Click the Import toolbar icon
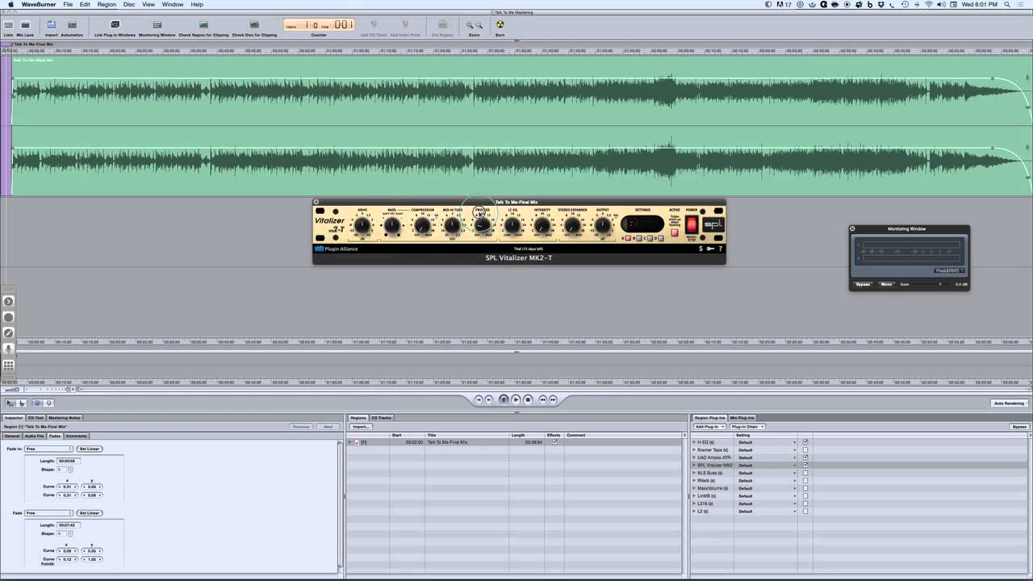The image size is (1033, 581). click(51, 25)
